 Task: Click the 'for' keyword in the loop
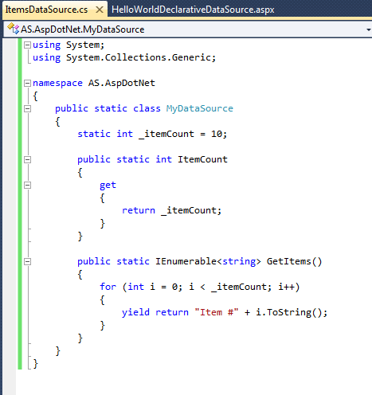click(108, 287)
